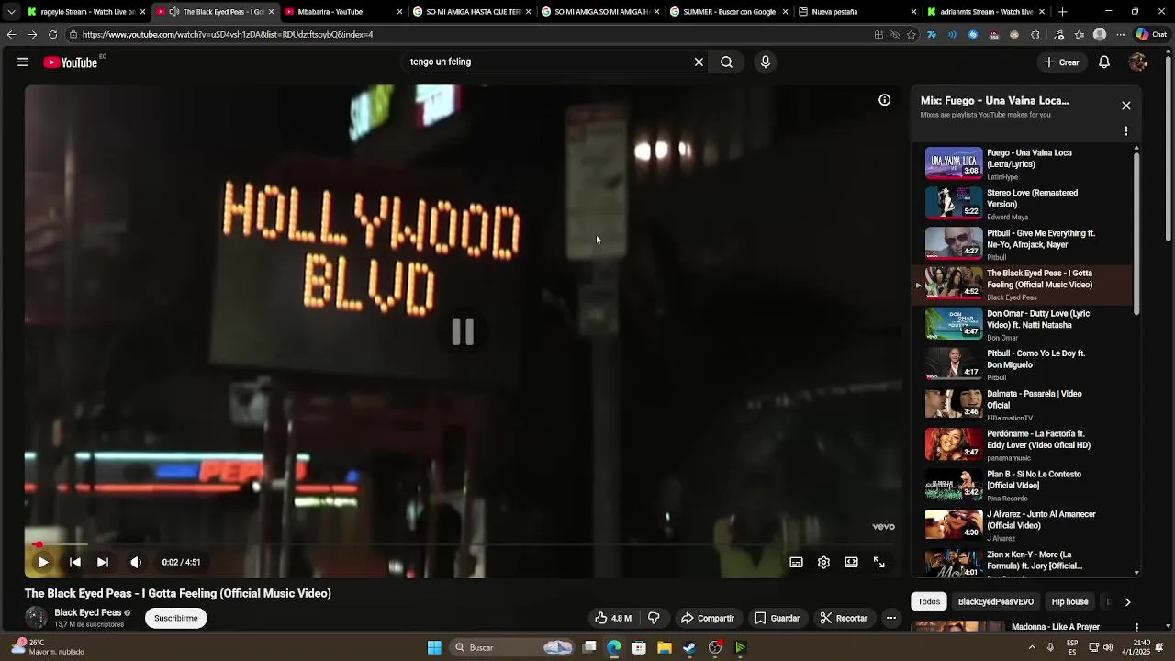This screenshot has width=1175, height=661.
Task: Play Don Omar - Dutty Love title
Action: point(1038,319)
